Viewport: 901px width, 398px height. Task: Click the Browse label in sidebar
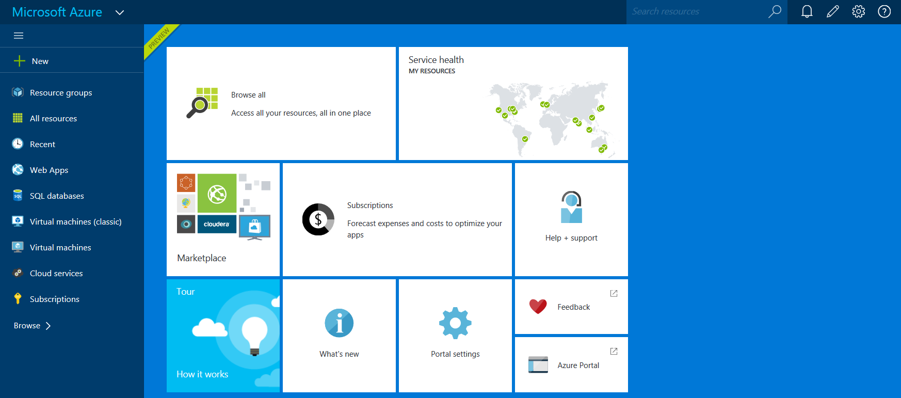coord(27,326)
